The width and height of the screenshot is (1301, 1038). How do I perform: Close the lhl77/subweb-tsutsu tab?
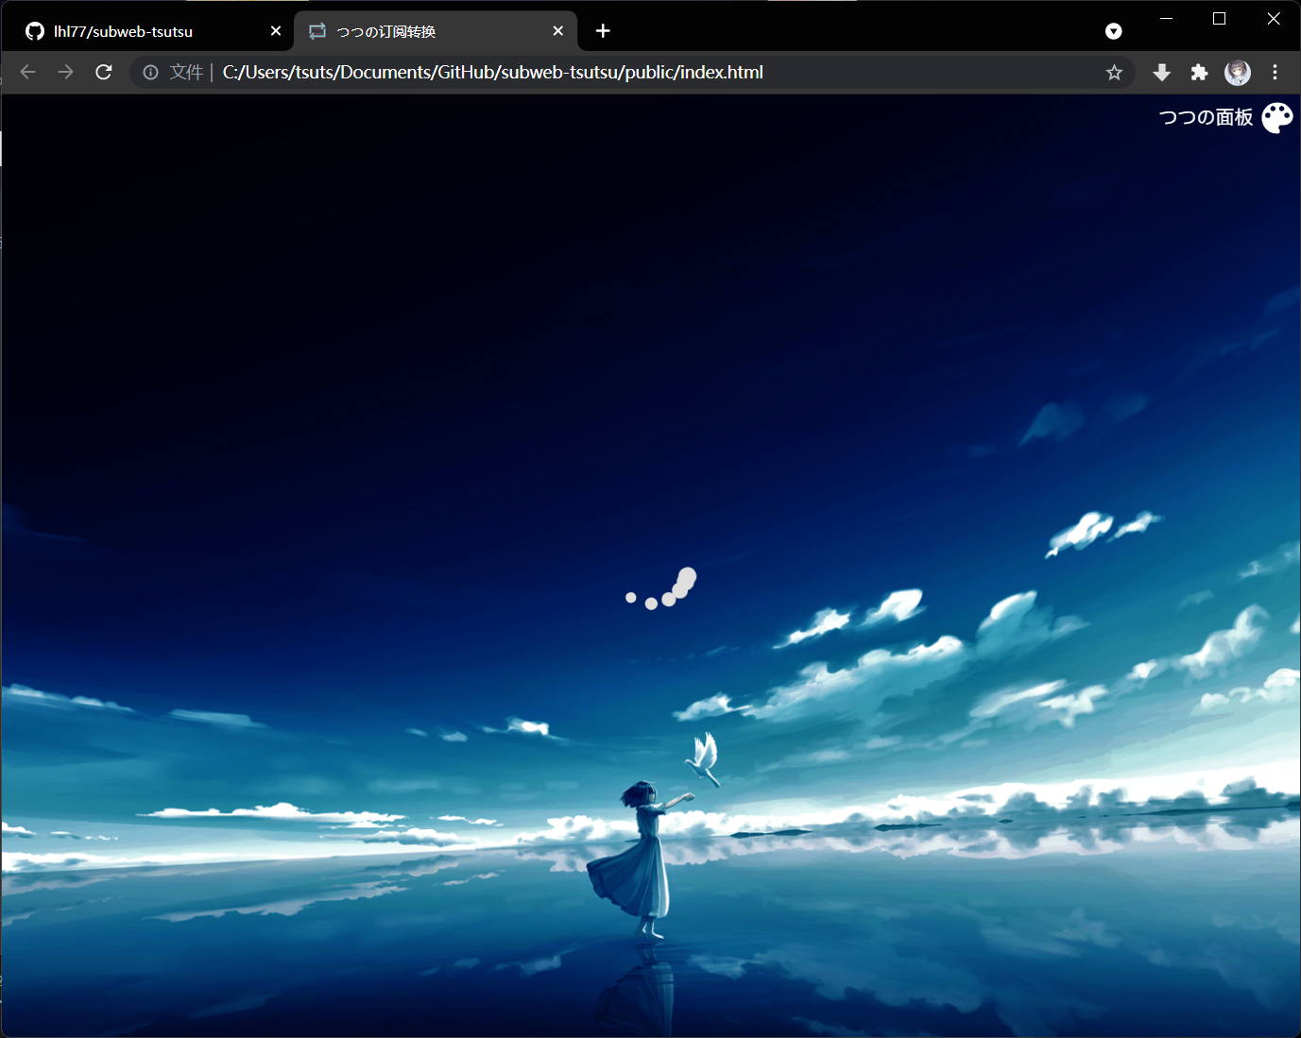tap(276, 31)
